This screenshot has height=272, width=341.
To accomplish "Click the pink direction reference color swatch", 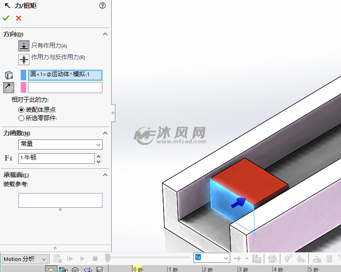I will coord(23,88).
